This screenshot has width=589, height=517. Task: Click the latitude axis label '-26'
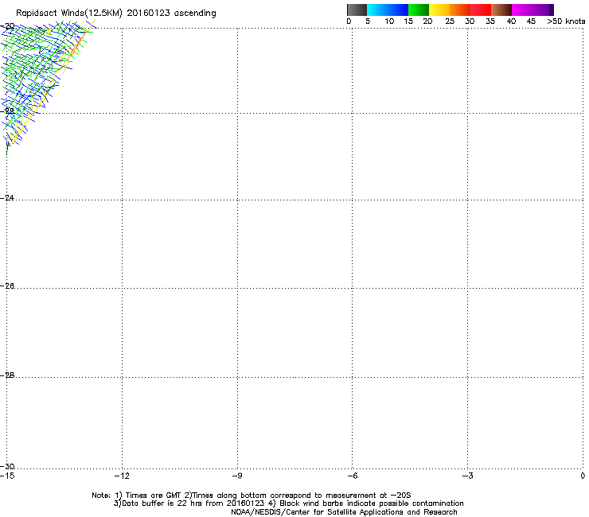(7, 286)
